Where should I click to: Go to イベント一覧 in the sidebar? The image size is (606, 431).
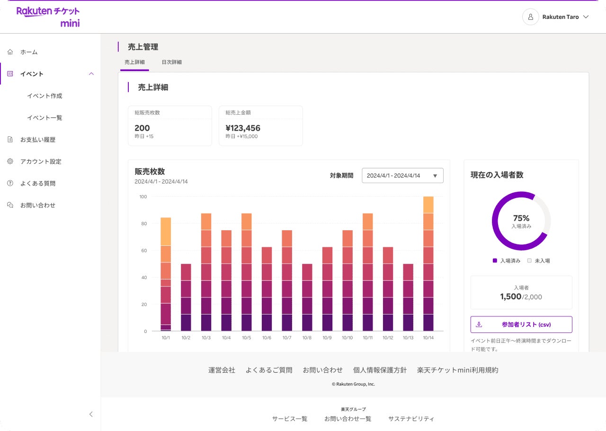pyautogui.click(x=45, y=118)
